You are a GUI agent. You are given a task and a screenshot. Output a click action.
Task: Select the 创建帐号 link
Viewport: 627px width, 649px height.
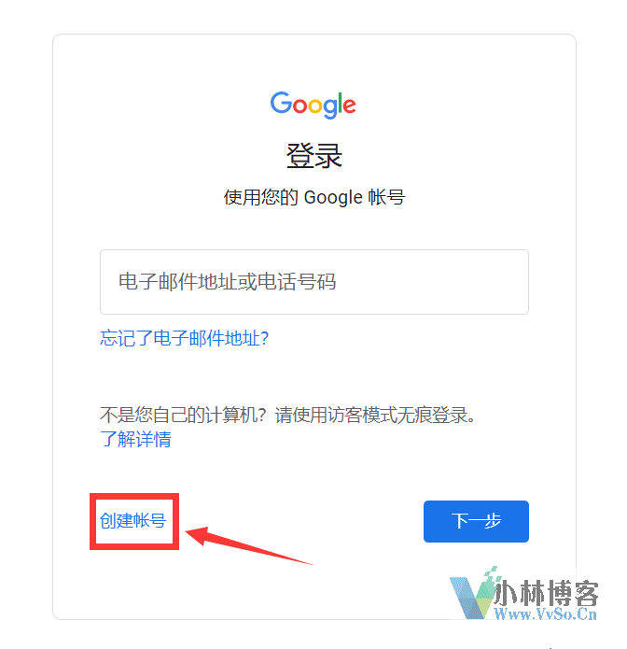[132, 521]
